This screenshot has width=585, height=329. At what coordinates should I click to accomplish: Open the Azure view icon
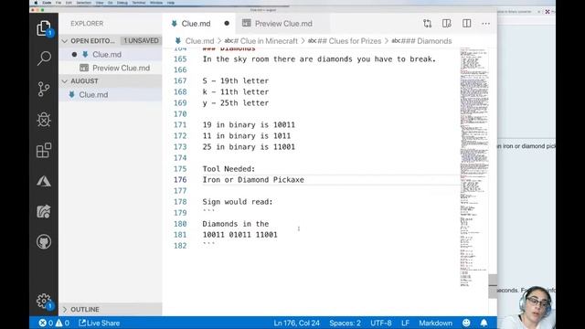click(44, 181)
